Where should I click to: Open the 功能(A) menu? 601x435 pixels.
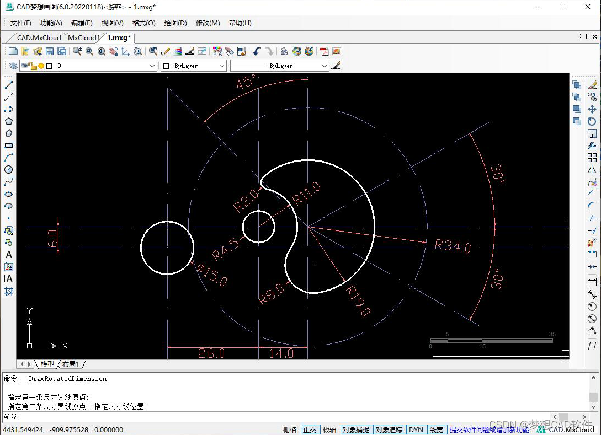(51, 23)
